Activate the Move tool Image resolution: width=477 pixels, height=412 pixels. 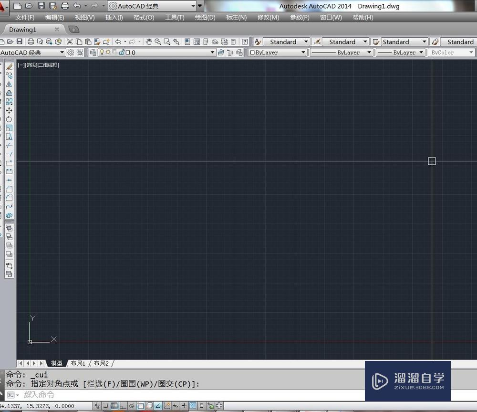(x=9, y=111)
